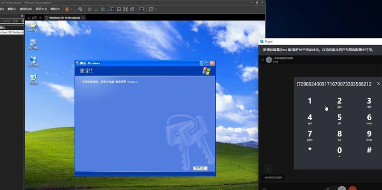Minimize the VMware Workstation window
This screenshot has height=190, width=382.
251,3
